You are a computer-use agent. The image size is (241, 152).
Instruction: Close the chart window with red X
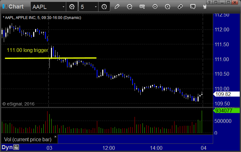pos(235,2)
